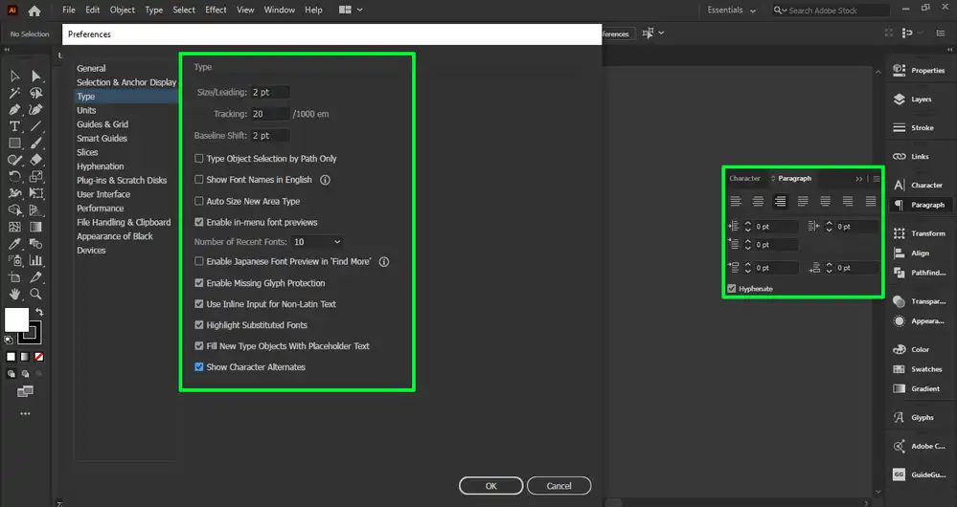Open the Paragraph panel flyout menu
This screenshot has width=957, height=507.
point(876,178)
